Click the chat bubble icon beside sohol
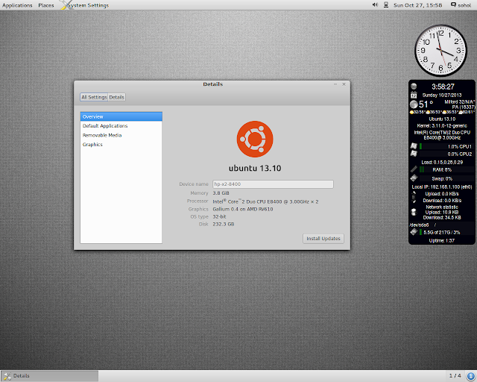Image resolution: width=477 pixels, height=382 pixels. (453, 4)
